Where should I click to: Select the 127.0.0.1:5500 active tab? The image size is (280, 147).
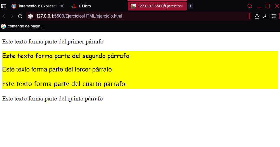click(x=157, y=6)
